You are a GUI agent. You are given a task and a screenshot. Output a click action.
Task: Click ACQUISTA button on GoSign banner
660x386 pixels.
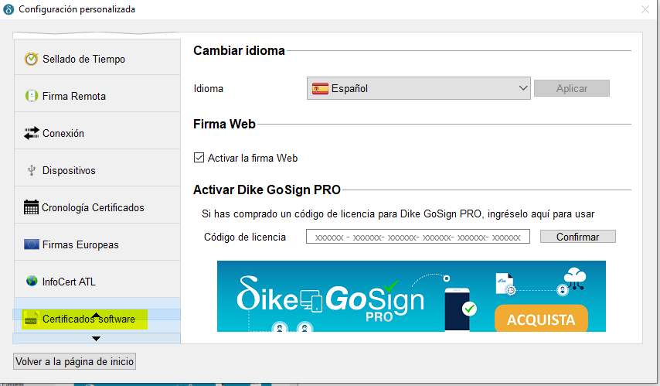[541, 319]
